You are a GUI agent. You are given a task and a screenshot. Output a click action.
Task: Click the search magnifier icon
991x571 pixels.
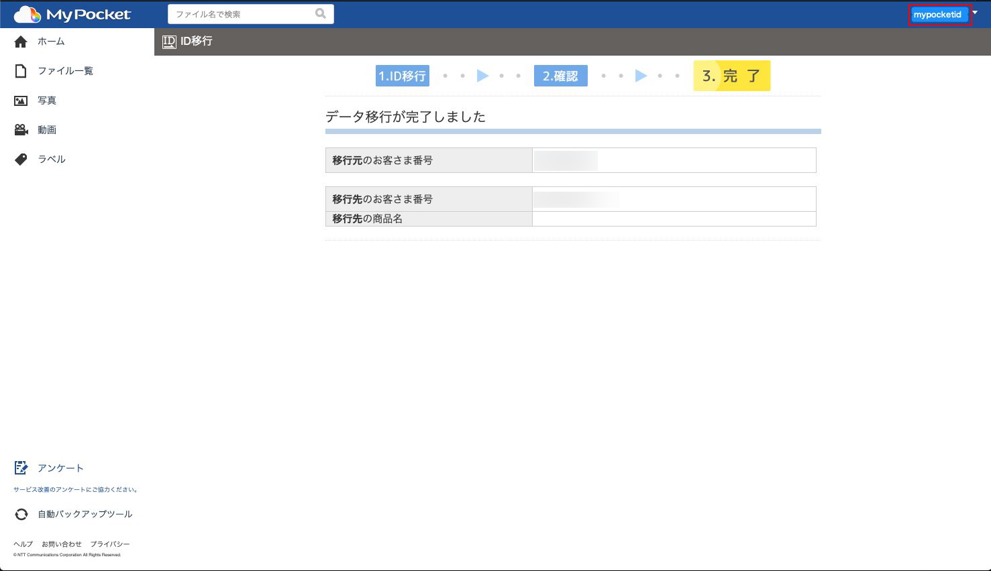321,13
